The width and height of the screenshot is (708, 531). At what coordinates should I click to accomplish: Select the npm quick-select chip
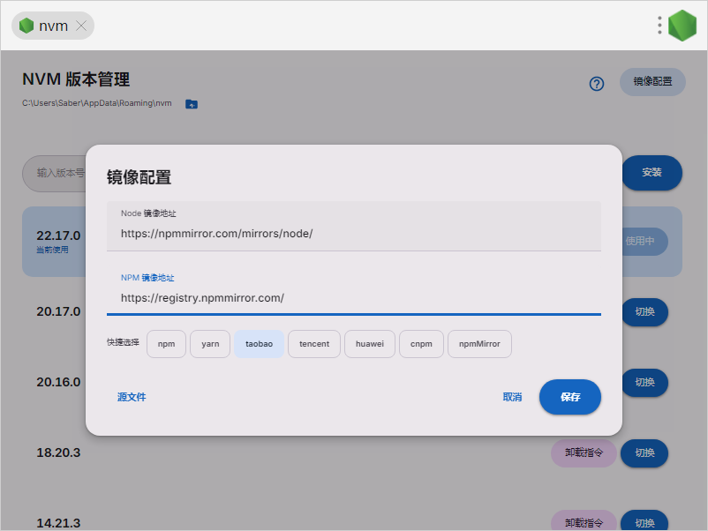[166, 344]
